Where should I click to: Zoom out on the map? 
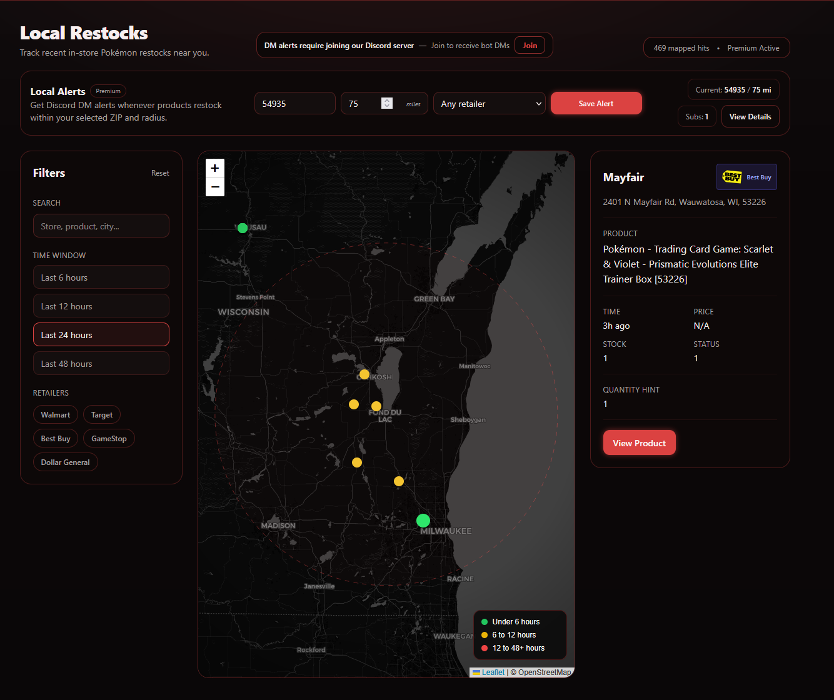215,186
